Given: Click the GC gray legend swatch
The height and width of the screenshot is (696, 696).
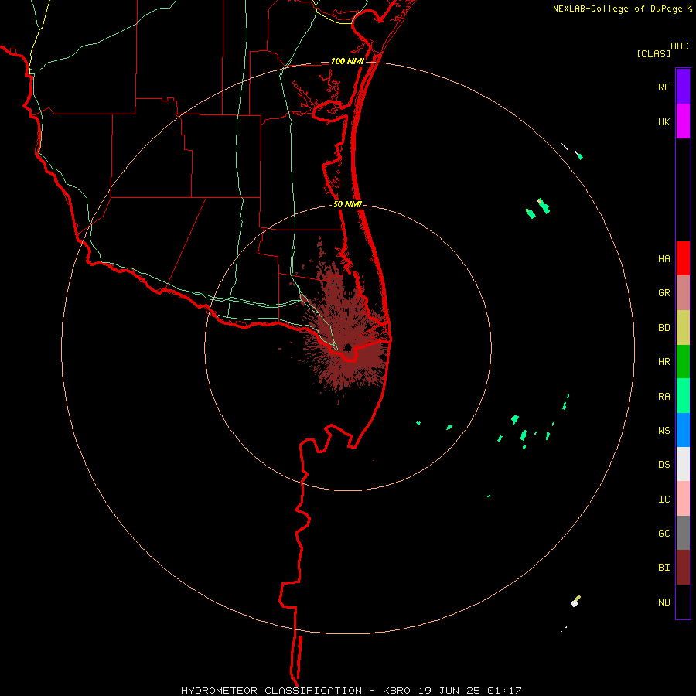Looking at the screenshot, I should [683, 533].
